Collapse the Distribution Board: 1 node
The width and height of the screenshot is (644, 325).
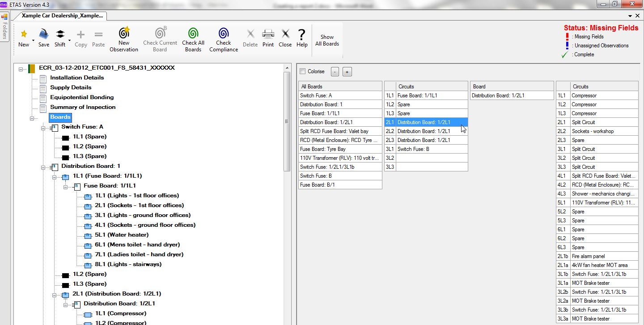pyautogui.click(x=43, y=167)
